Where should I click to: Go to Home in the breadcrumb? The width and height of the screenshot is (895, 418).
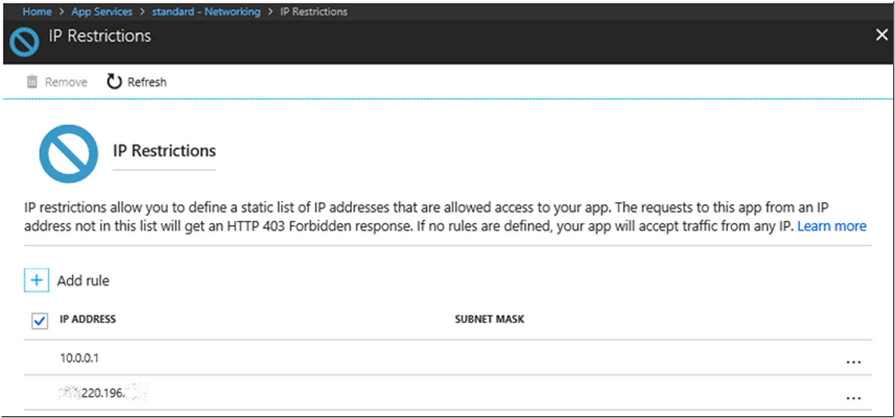pyautogui.click(x=37, y=11)
